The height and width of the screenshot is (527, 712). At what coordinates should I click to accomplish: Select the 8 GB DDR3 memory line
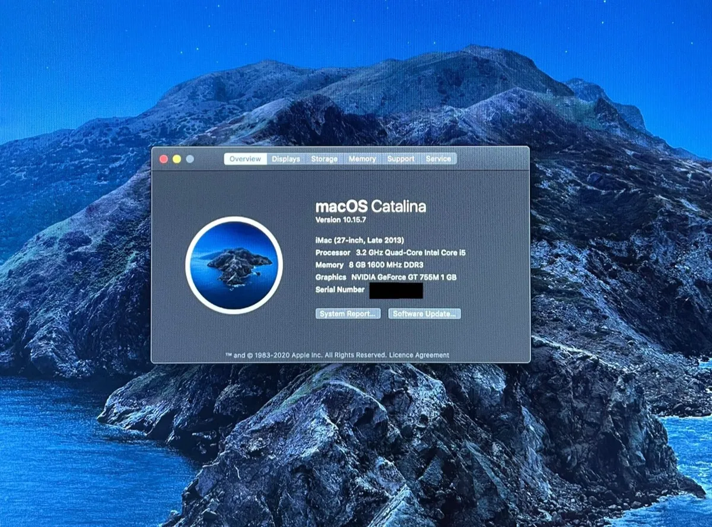(x=371, y=265)
